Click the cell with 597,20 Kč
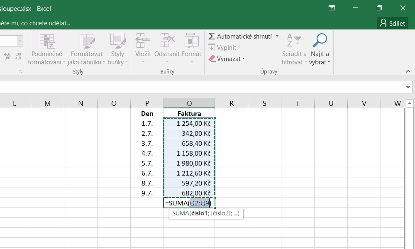This screenshot has width=415, height=249. coord(189,183)
